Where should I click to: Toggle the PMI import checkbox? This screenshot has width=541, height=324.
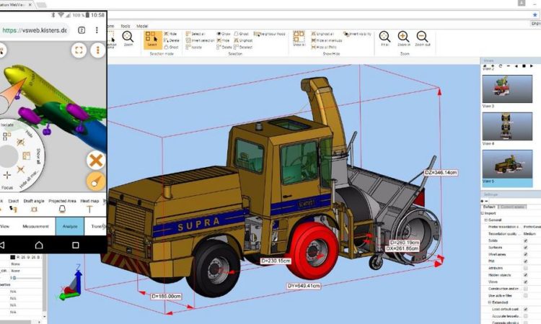pyautogui.click(x=525, y=261)
